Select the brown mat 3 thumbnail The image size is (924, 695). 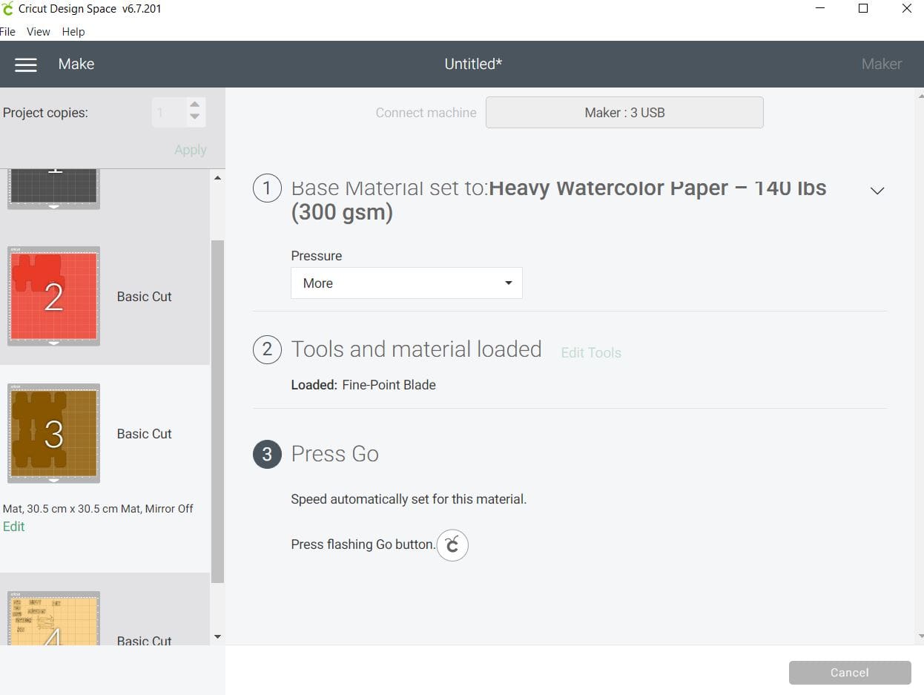pos(53,434)
